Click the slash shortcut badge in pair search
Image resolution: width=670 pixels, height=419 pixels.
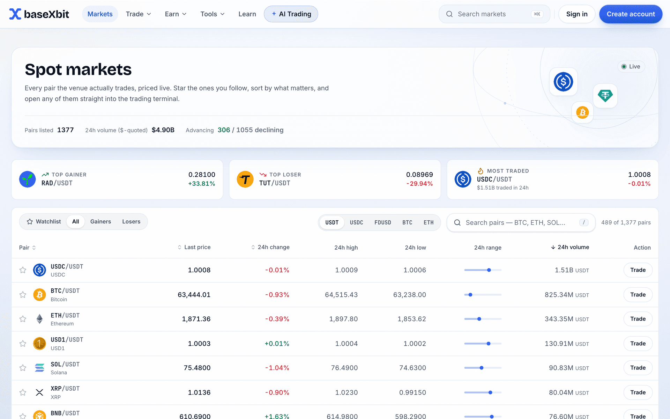584,222
